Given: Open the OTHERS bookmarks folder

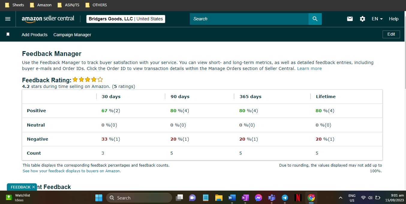Looking at the screenshot, I should pyautogui.click(x=96, y=5).
